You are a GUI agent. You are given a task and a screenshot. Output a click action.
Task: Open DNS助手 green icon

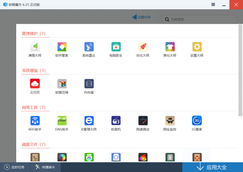point(62,121)
